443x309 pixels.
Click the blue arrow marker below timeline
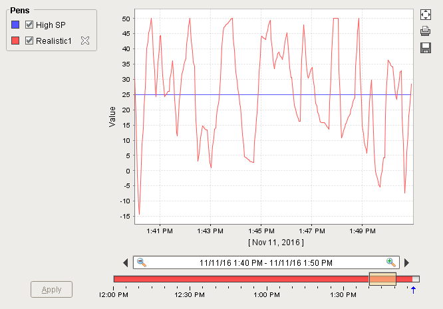[x=413, y=289]
